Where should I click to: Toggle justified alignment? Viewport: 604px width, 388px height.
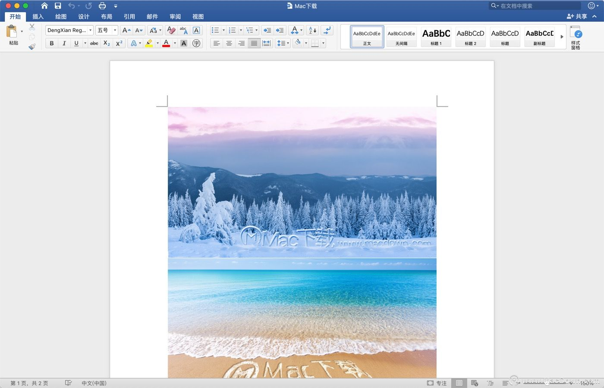coord(254,43)
